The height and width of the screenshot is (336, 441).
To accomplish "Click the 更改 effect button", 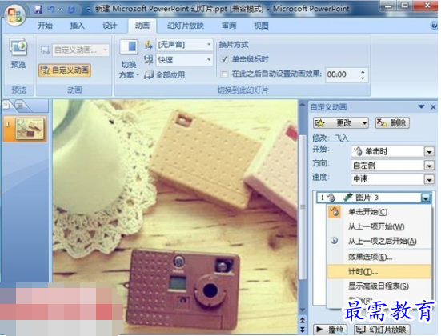I will [x=341, y=123].
